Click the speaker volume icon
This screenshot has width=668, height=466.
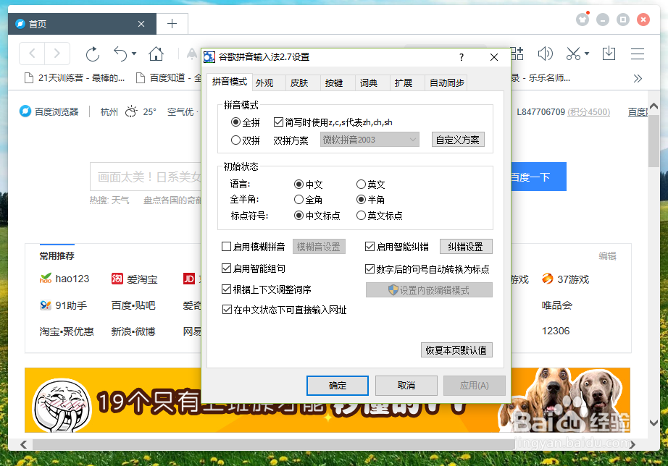pos(546,53)
